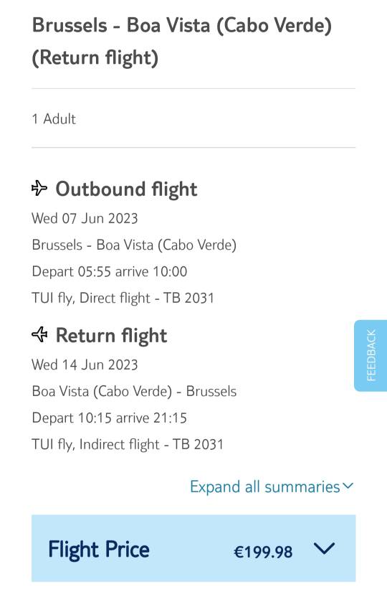This screenshot has width=387, height=597.
Task: Click the Flight Price heading
Action: coord(99,550)
